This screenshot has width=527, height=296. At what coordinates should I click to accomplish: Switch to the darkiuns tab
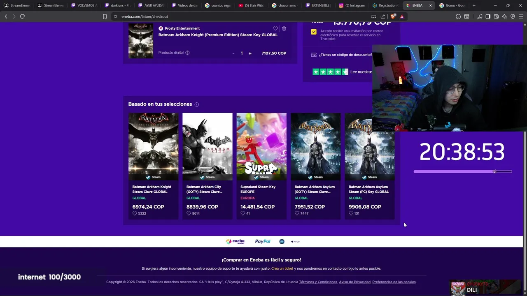(117, 5)
